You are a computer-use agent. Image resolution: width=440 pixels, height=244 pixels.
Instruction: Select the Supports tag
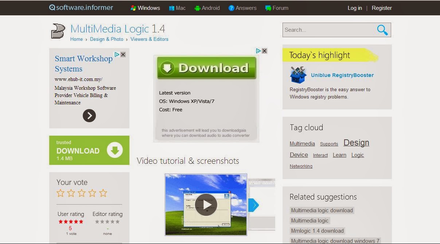[329, 144]
